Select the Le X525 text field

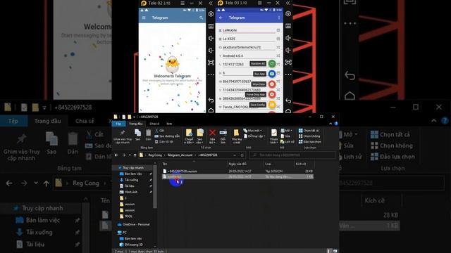click(x=249, y=39)
